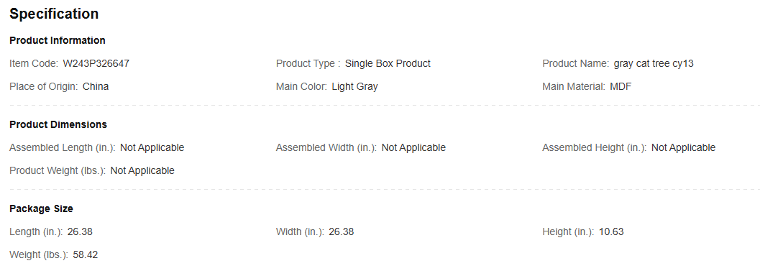760x271 pixels.
Task: Click the Specification heading
Action: (x=54, y=14)
